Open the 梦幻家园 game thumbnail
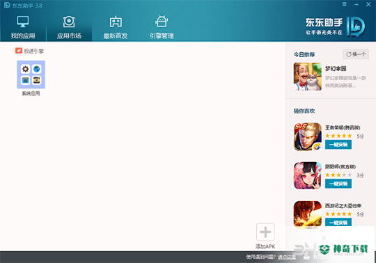376x263 pixels. (308, 77)
